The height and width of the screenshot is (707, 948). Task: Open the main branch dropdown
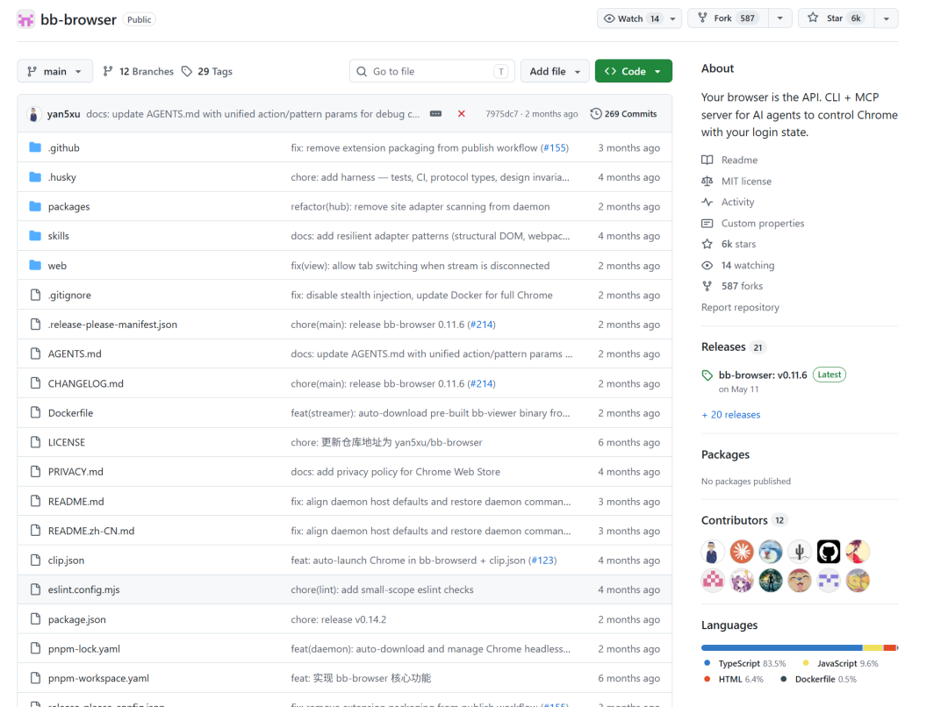[x=55, y=71]
